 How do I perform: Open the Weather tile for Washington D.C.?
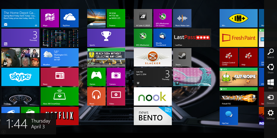pos(60,57)
